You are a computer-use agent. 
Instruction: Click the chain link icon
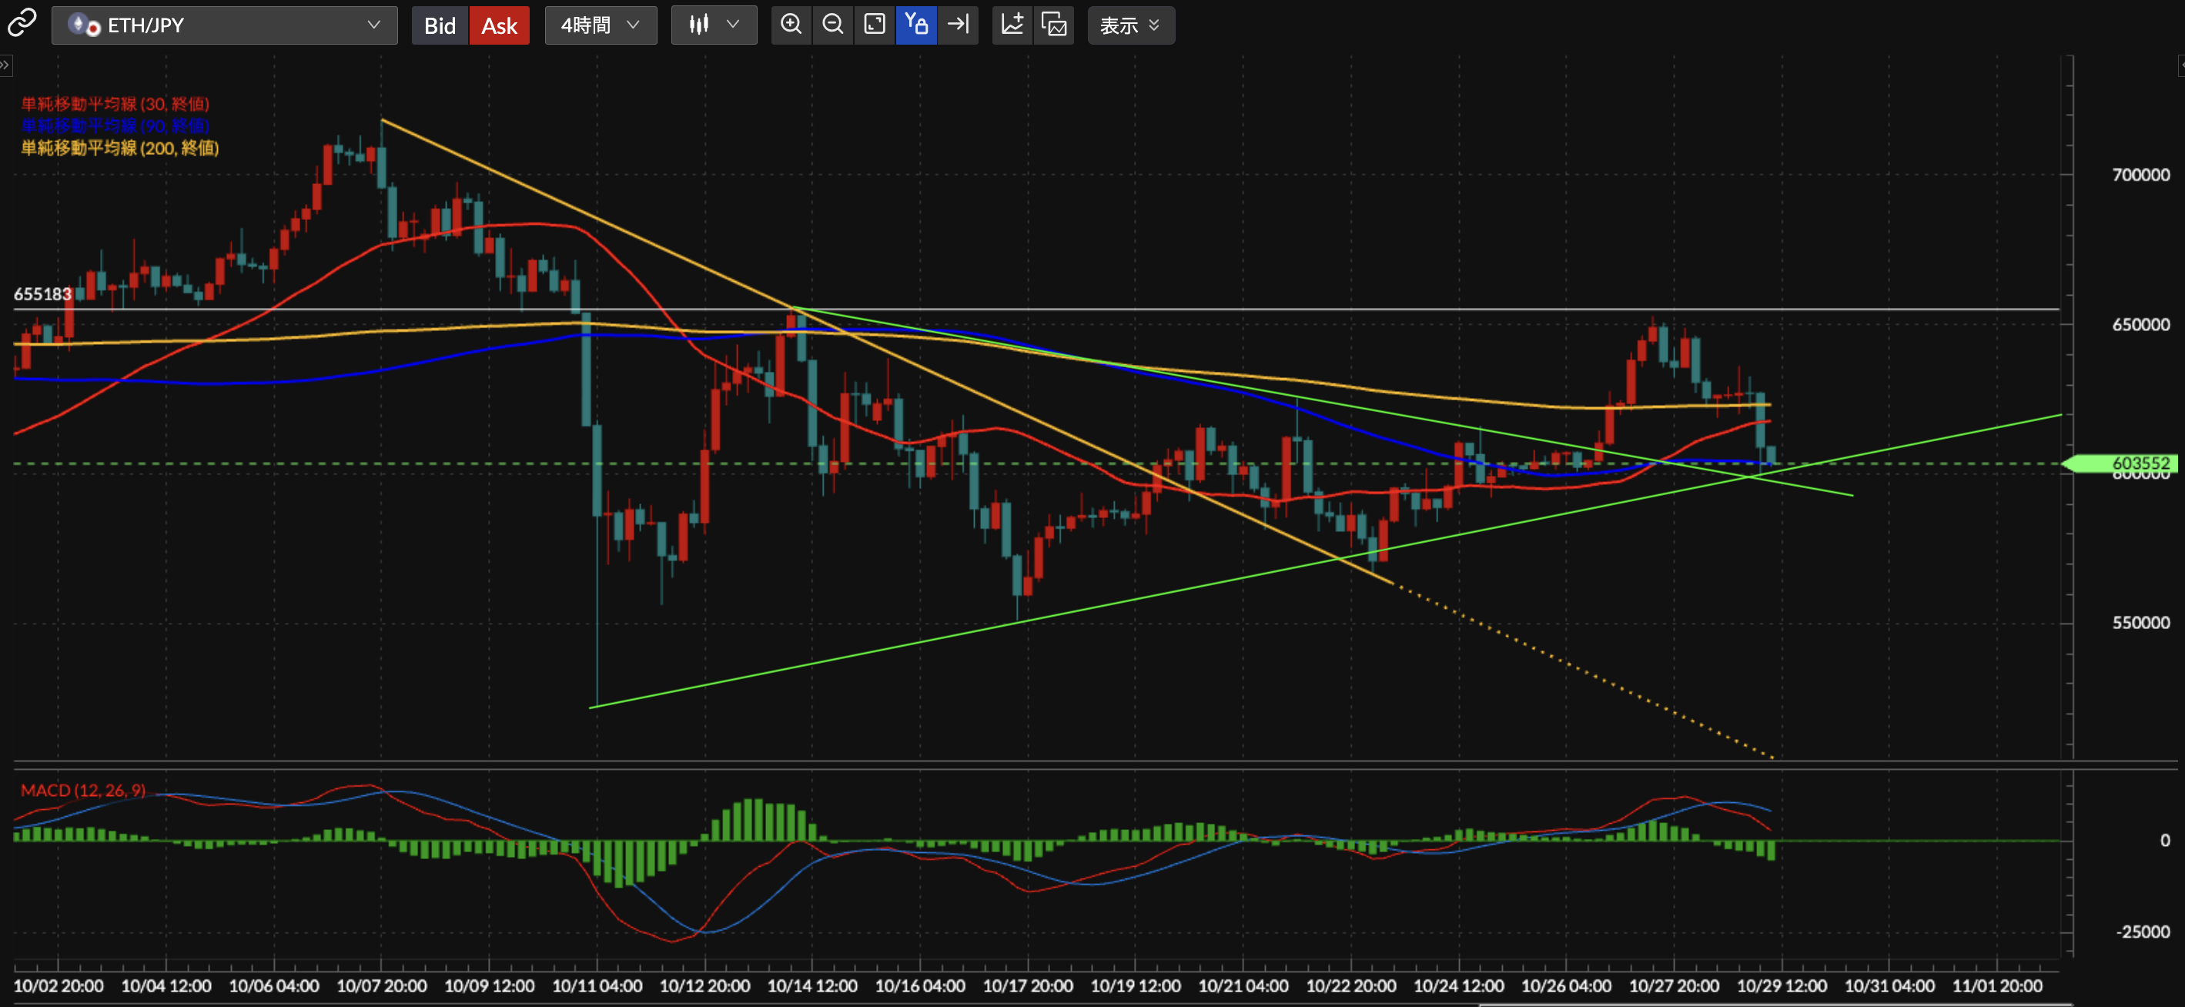click(x=22, y=24)
